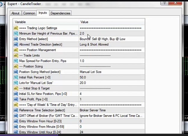Click the 123 icon beside Entry Method
Image resolution: width=188 pixels, height=136 pixels.
16,39
